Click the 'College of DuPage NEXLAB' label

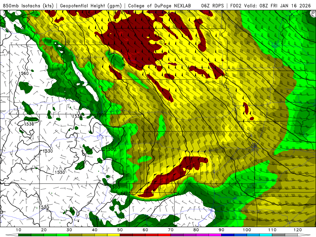(160, 6)
